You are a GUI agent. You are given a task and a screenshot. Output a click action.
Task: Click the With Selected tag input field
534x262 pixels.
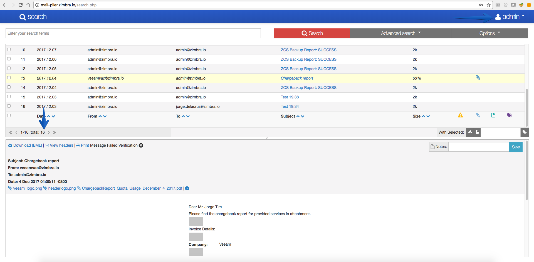(501, 132)
